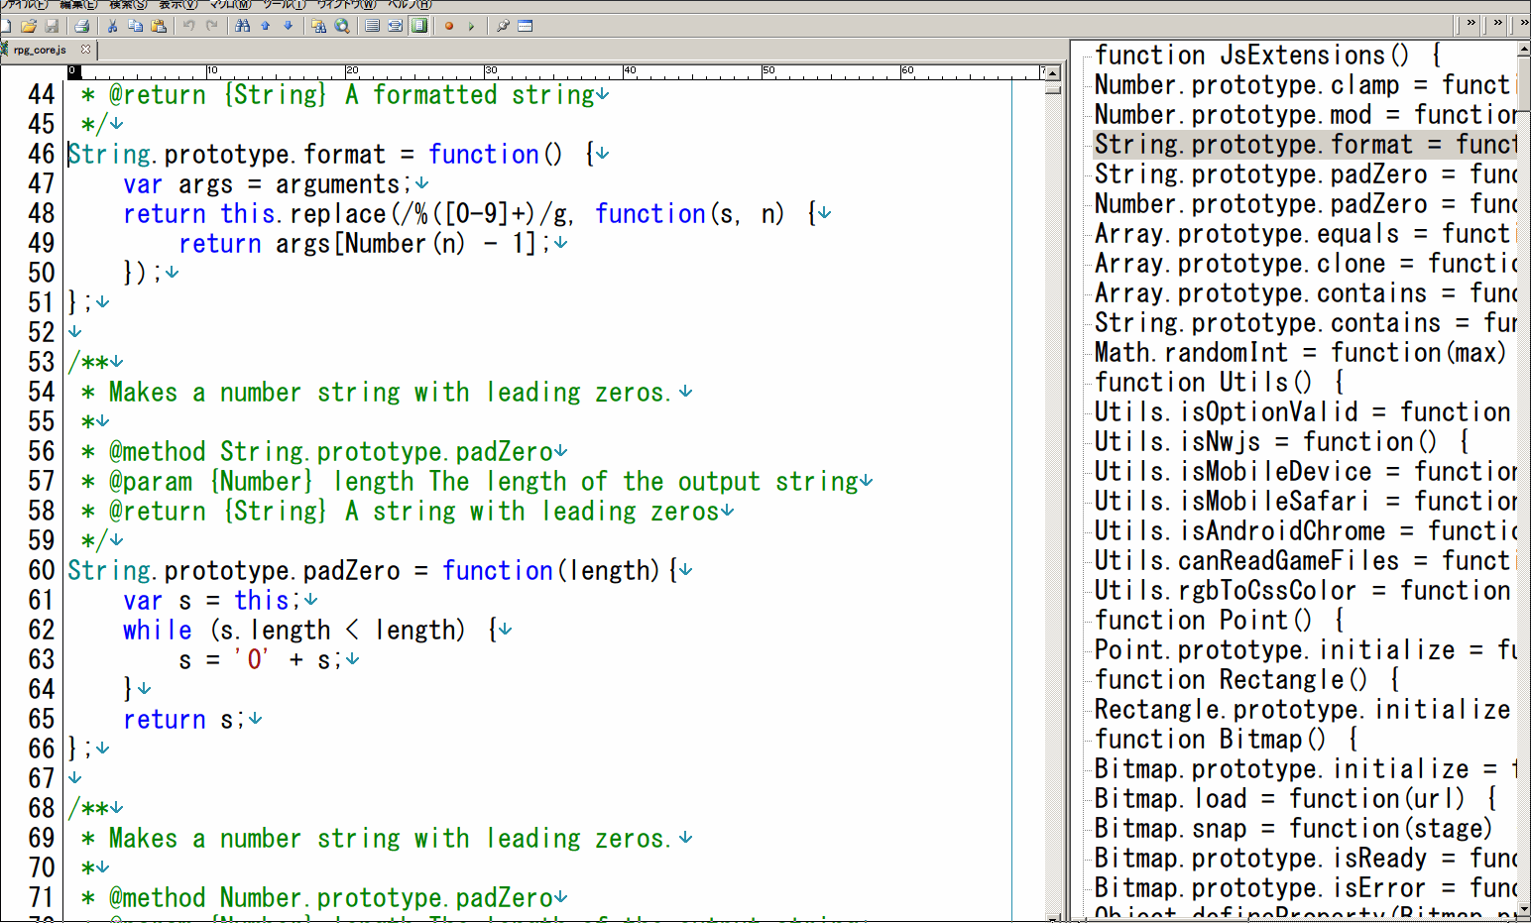Screen dimensions: 1531x923
Task: Click the window-style icon after the pushpin
Action: pos(526,26)
